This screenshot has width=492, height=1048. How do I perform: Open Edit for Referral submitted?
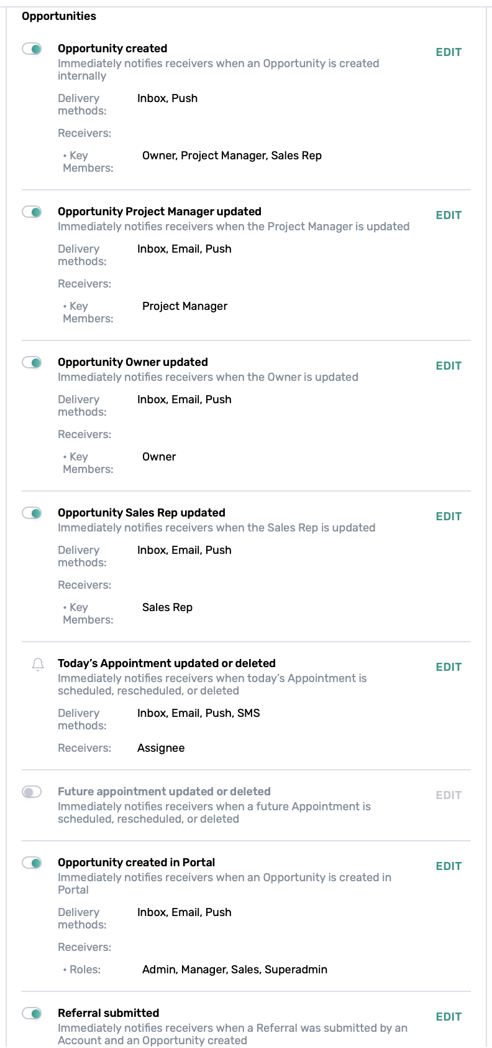pos(449,1017)
